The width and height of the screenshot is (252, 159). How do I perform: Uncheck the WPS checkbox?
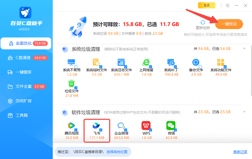(151, 130)
